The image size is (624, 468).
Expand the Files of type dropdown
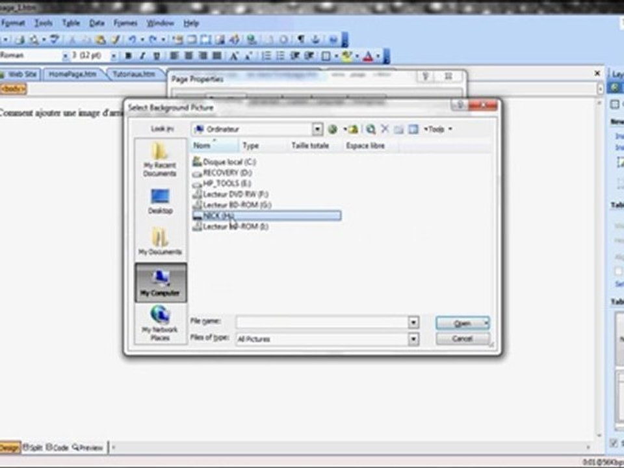point(413,339)
